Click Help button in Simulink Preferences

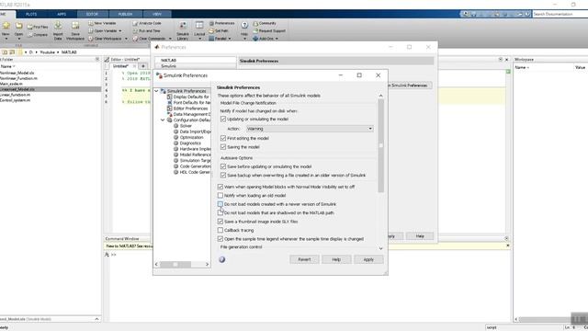(x=336, y=259)
